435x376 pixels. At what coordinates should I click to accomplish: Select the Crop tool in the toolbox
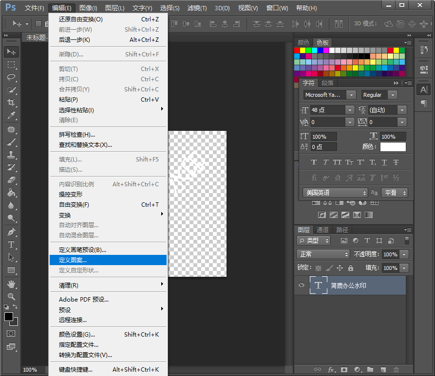coord(11,103)
